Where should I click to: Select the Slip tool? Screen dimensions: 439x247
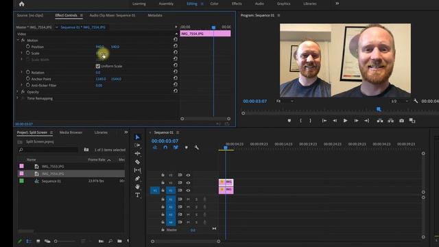tap(137, 170)
